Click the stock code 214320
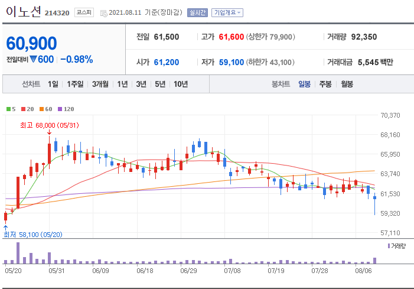Image resolution: width=414 pixels, height=289 pixels. click(x=57, y=13)
